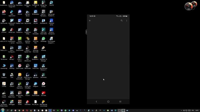The image size is (200, 112).
Task: Select the Winamp desktop shortcut
Action: (43, 49)
